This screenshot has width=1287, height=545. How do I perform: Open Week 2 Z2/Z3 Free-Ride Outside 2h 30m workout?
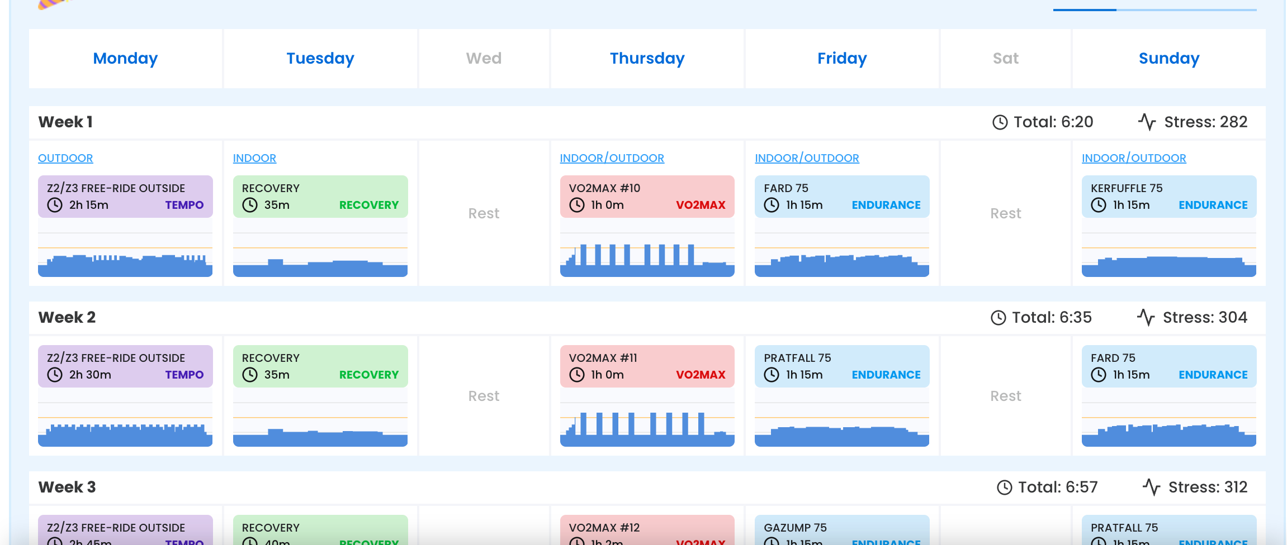[x=125, y=366]
